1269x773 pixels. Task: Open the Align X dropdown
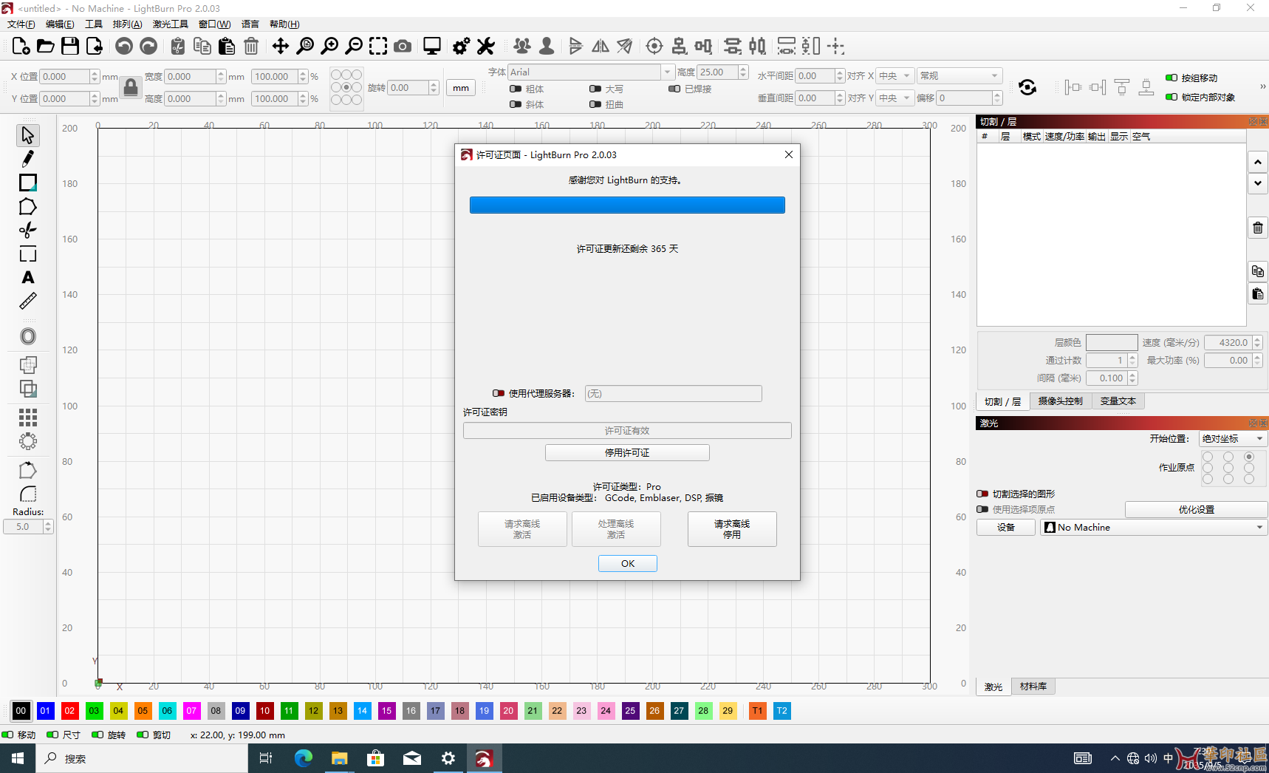click(x=895, y=76)
